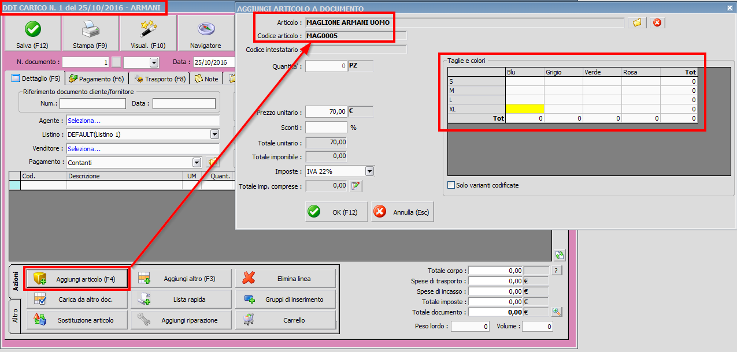Click the Cod. column header
Screen dimensions: 737x352
click(x=43, y=176)
